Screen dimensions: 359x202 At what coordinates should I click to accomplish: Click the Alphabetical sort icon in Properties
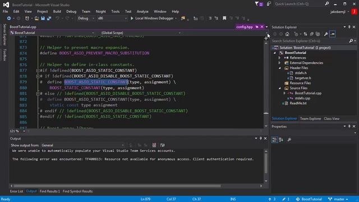281,140
